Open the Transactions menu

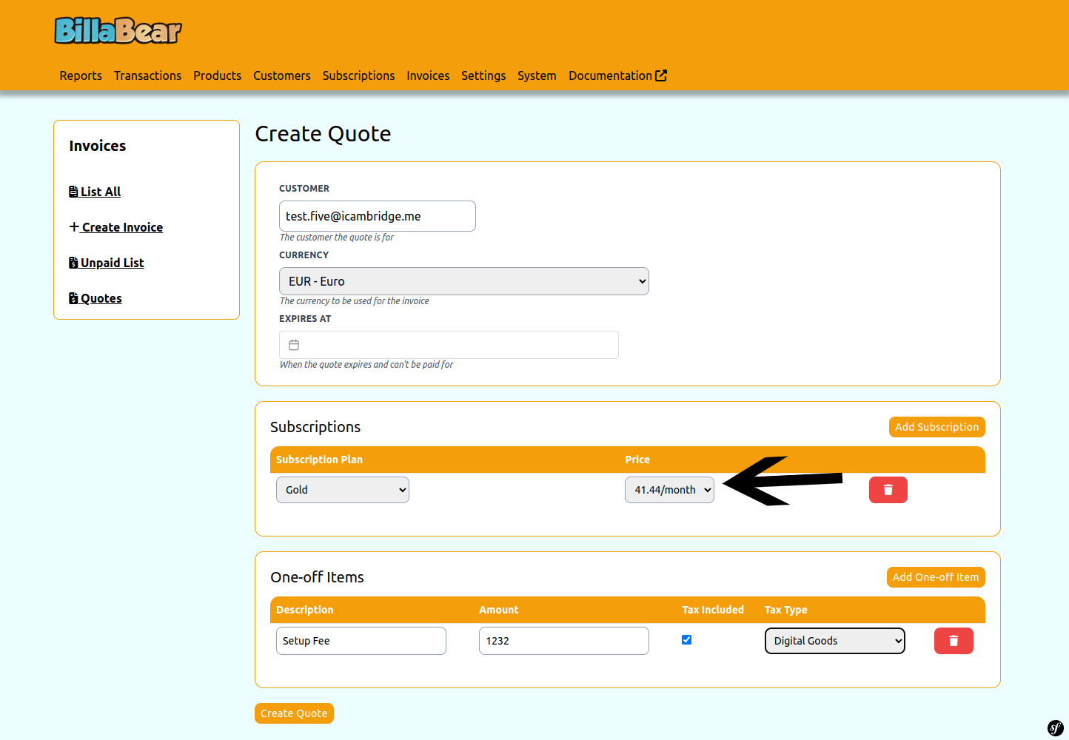[147, 75]
